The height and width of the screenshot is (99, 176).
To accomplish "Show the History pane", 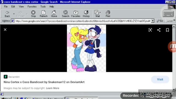I will pos(86,14).
